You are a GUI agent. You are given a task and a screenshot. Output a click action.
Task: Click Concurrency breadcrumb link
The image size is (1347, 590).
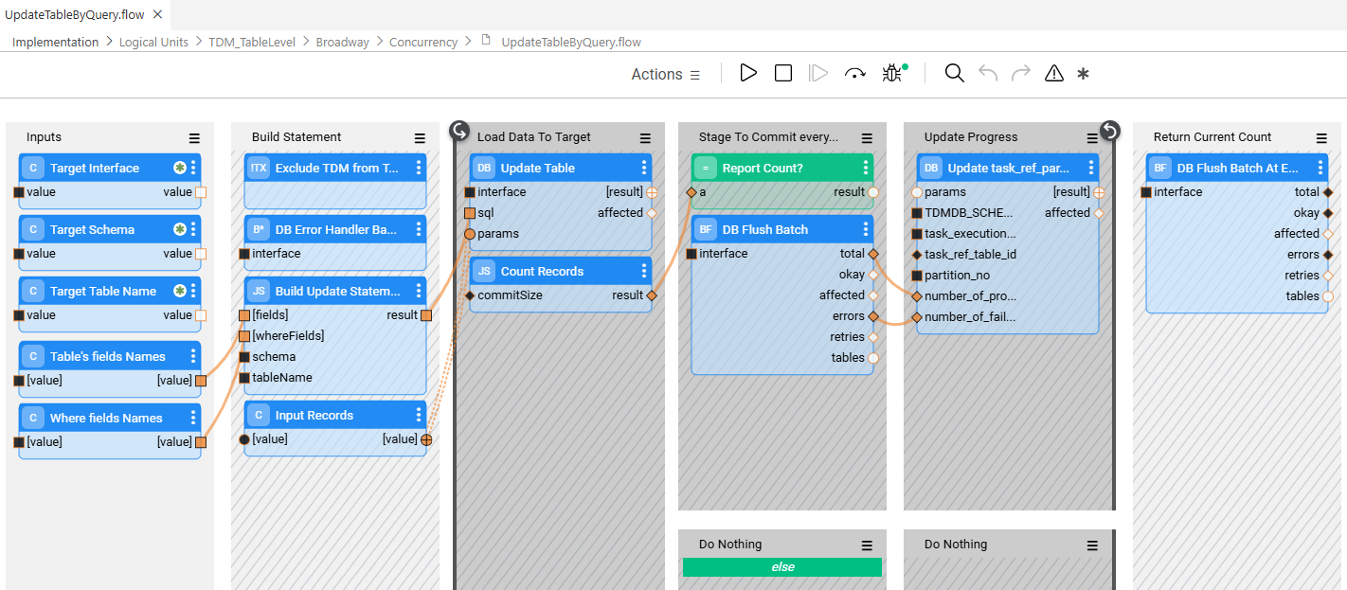click(x=422, y=42)
